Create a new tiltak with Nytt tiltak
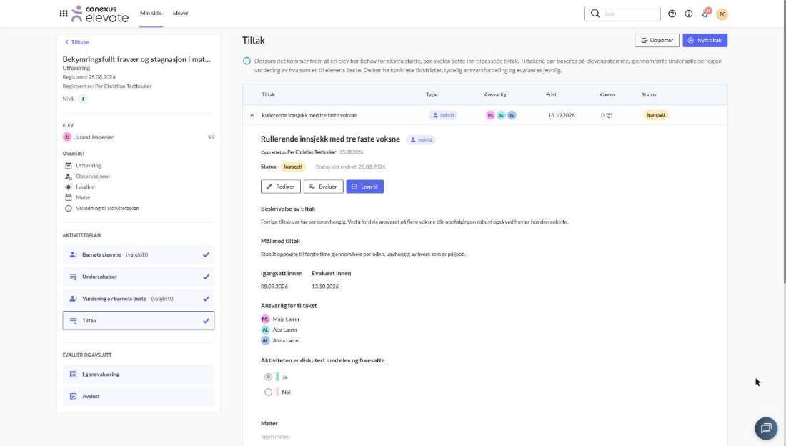Viewport: 786px width, 446px height. pos(705,40)
